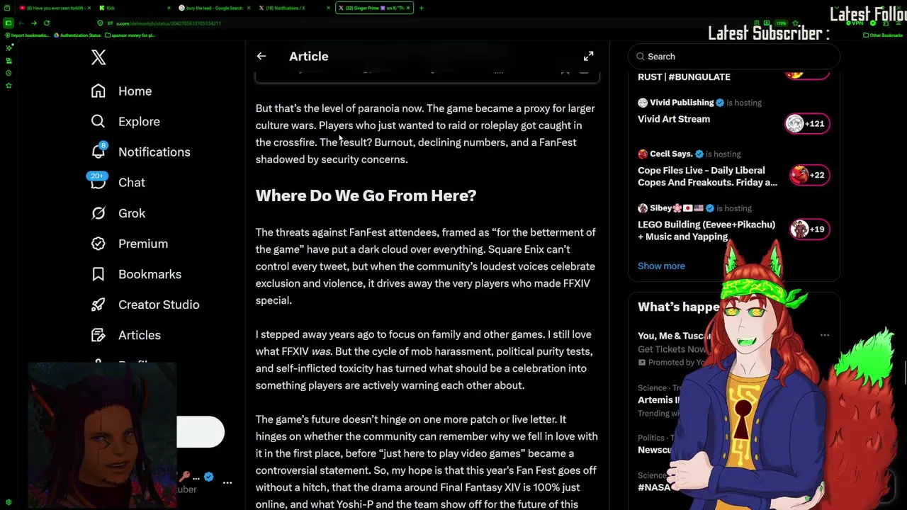Viewport: 907px width, 510px height.
Task: Click the Explore magnifier icon
Action: coord(98,122)
